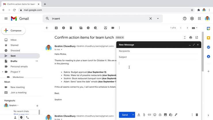The height and width of the screenshot is (120, 213).
Task: Open More options in compose window
Action: (192, 115)
